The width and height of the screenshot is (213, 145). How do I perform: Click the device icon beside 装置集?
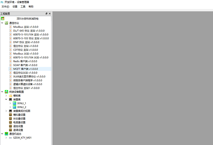(11, 99)
